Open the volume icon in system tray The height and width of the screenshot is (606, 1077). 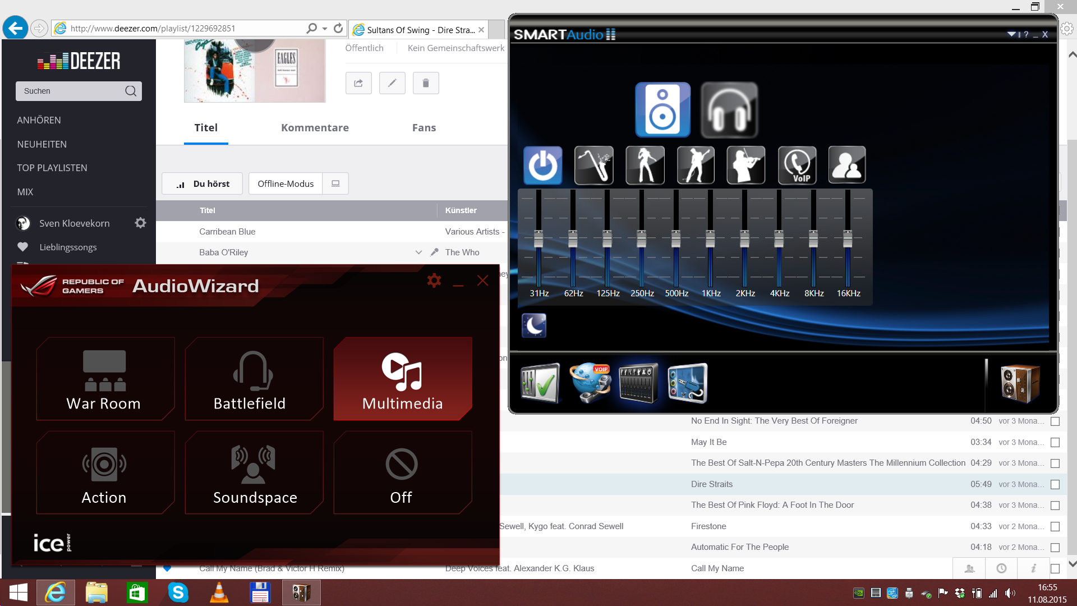(x=1010, y=593)
